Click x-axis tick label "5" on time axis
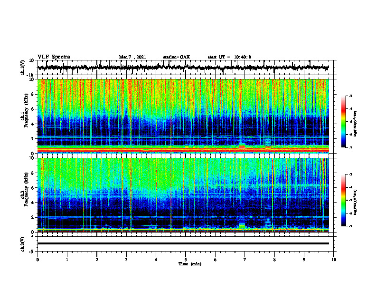 pyautogui.click(x=186, y=260)
